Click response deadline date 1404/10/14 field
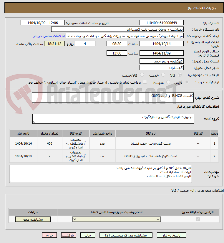224x243 pixels. [x=161, y=44]
